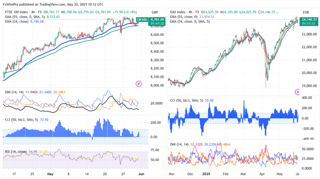Select the DAX Index chart title

click(180, 12)
